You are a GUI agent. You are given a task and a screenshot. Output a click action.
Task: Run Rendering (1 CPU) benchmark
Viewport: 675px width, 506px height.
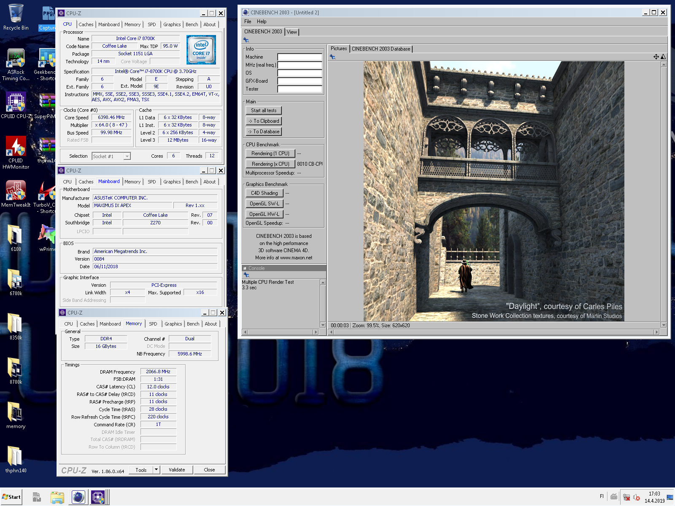point(270,153)
